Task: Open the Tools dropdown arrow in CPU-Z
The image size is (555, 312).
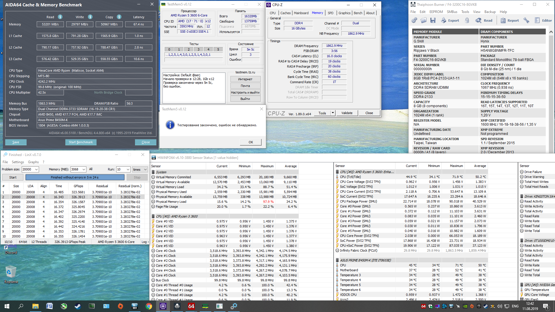Action: click(x=333, y=113)
